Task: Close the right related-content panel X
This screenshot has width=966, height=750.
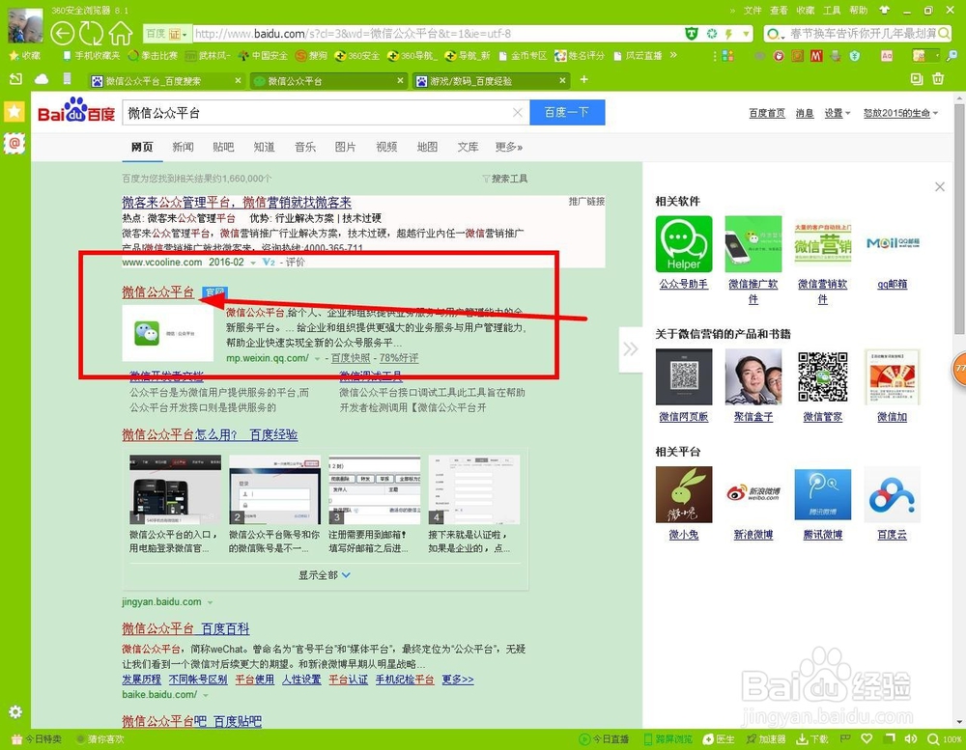Action: [940, 186]
